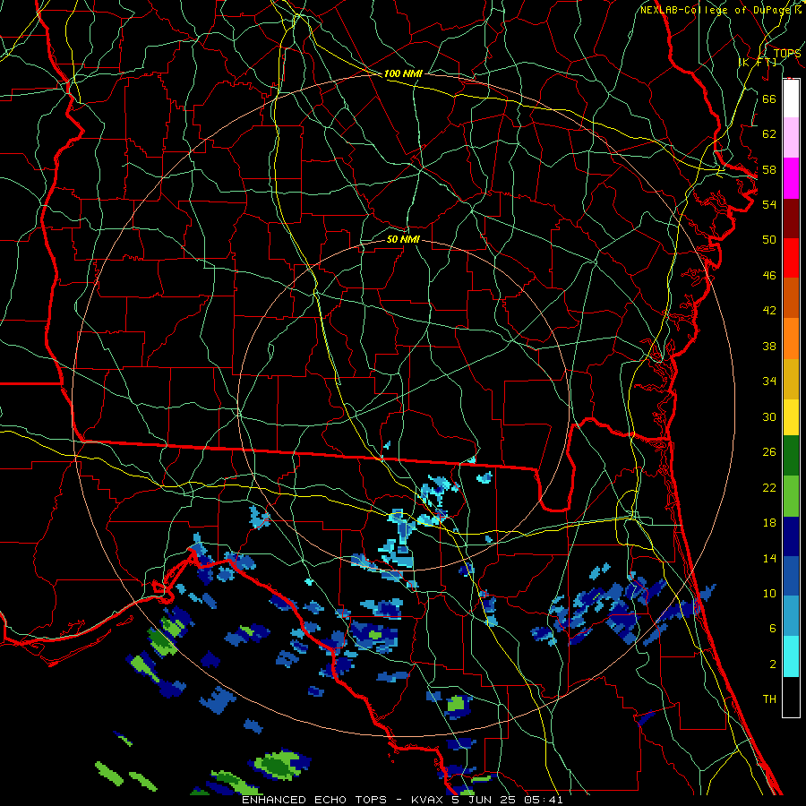Click the '66' legend value
This screenshot has width=806, height=806.
[769, 99]
